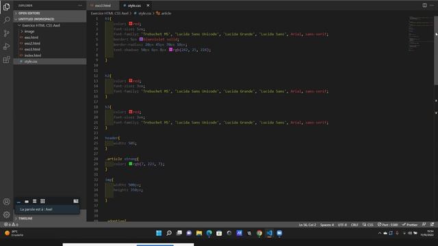Switch to the exo3.html tab

coord(103,5)
